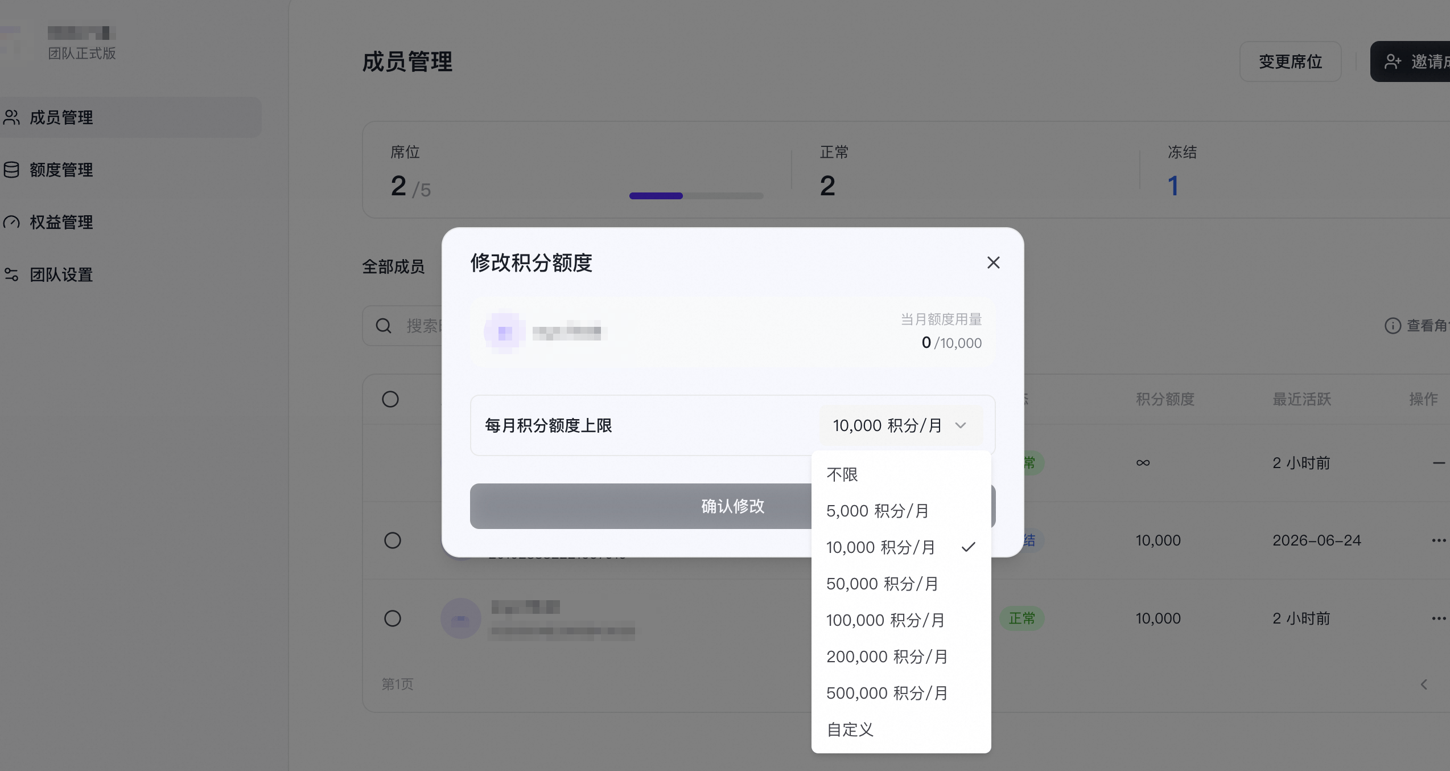Open 成员管理 in the sidebar
This screenshot has width=1450, height=771.
[130, 117]
